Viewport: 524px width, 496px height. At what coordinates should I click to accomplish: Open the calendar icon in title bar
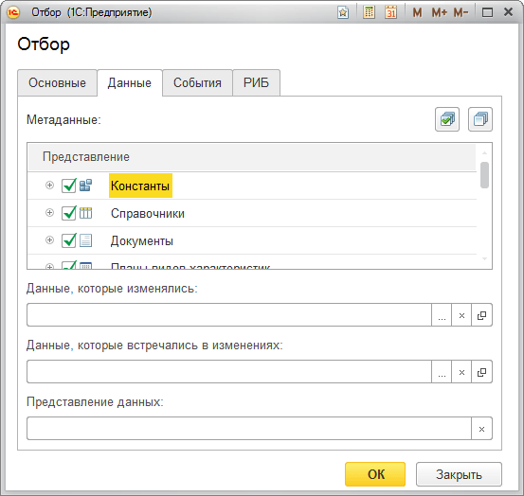(x=390, y=12)
